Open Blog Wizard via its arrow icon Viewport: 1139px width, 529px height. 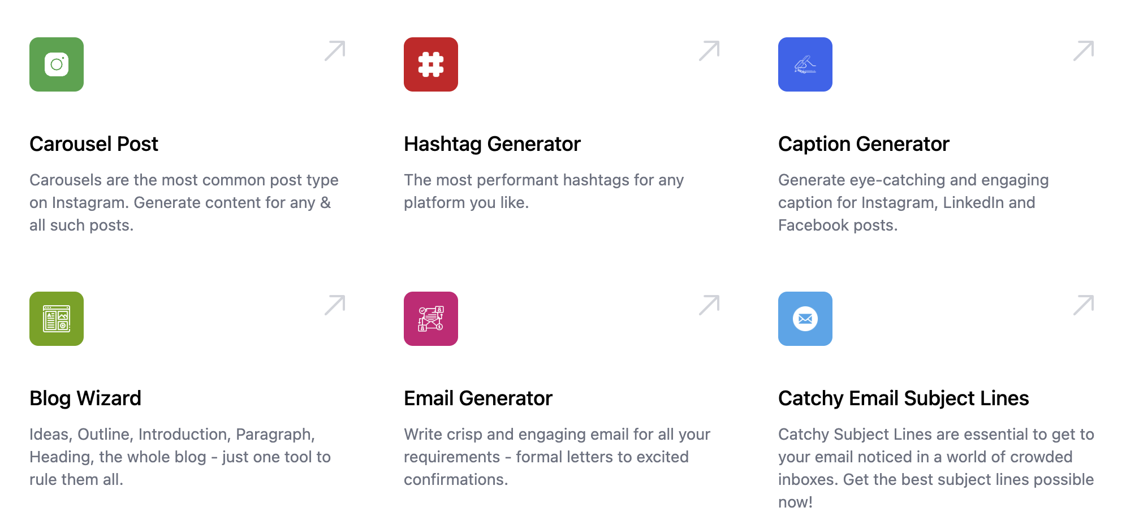[335, 305]
